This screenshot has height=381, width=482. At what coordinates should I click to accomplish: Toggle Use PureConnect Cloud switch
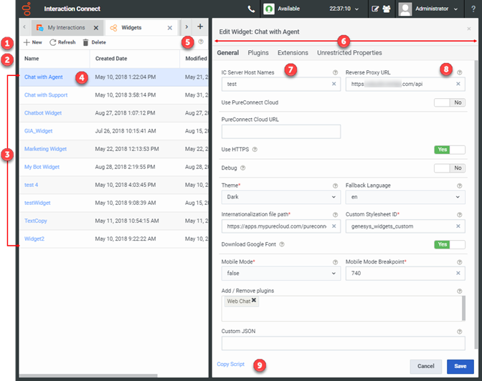pos(450,102)
